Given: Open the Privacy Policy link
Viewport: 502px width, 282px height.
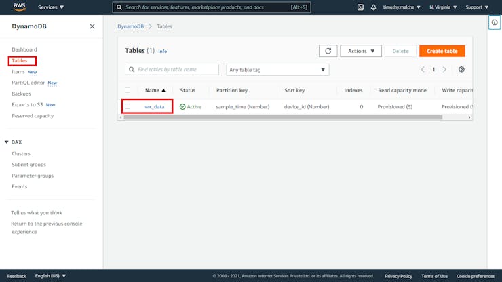Looking at the screenshot, I should point(398,276).
